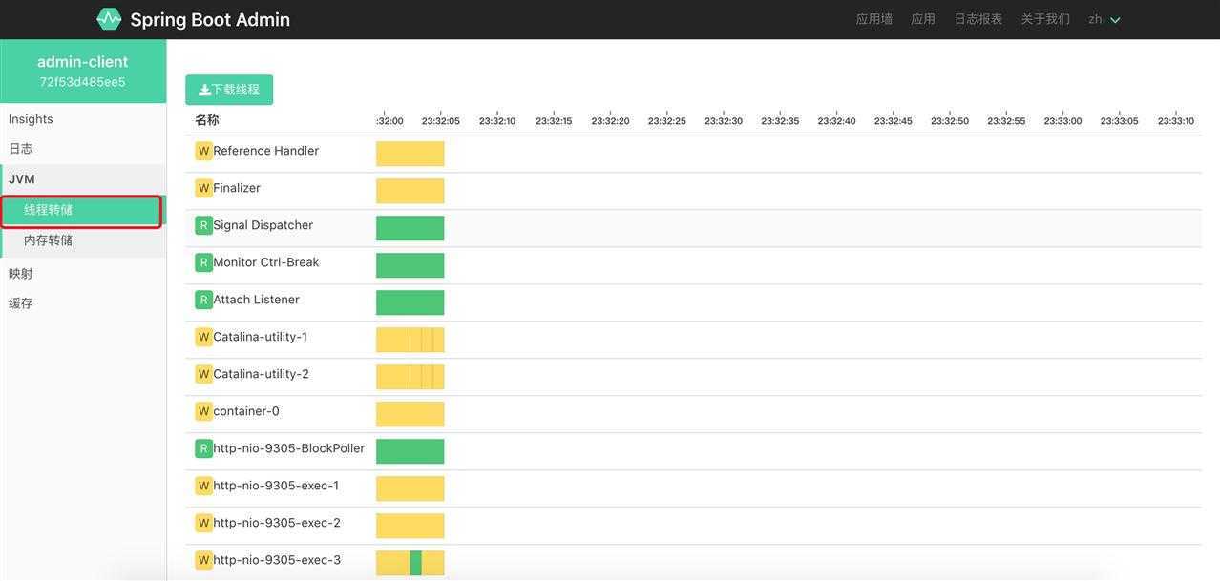This screenshot has width=1220, height=581.
Task: Click the http-nio-9305-exec-2 timeline bar
Action: (x=410, y=526)
